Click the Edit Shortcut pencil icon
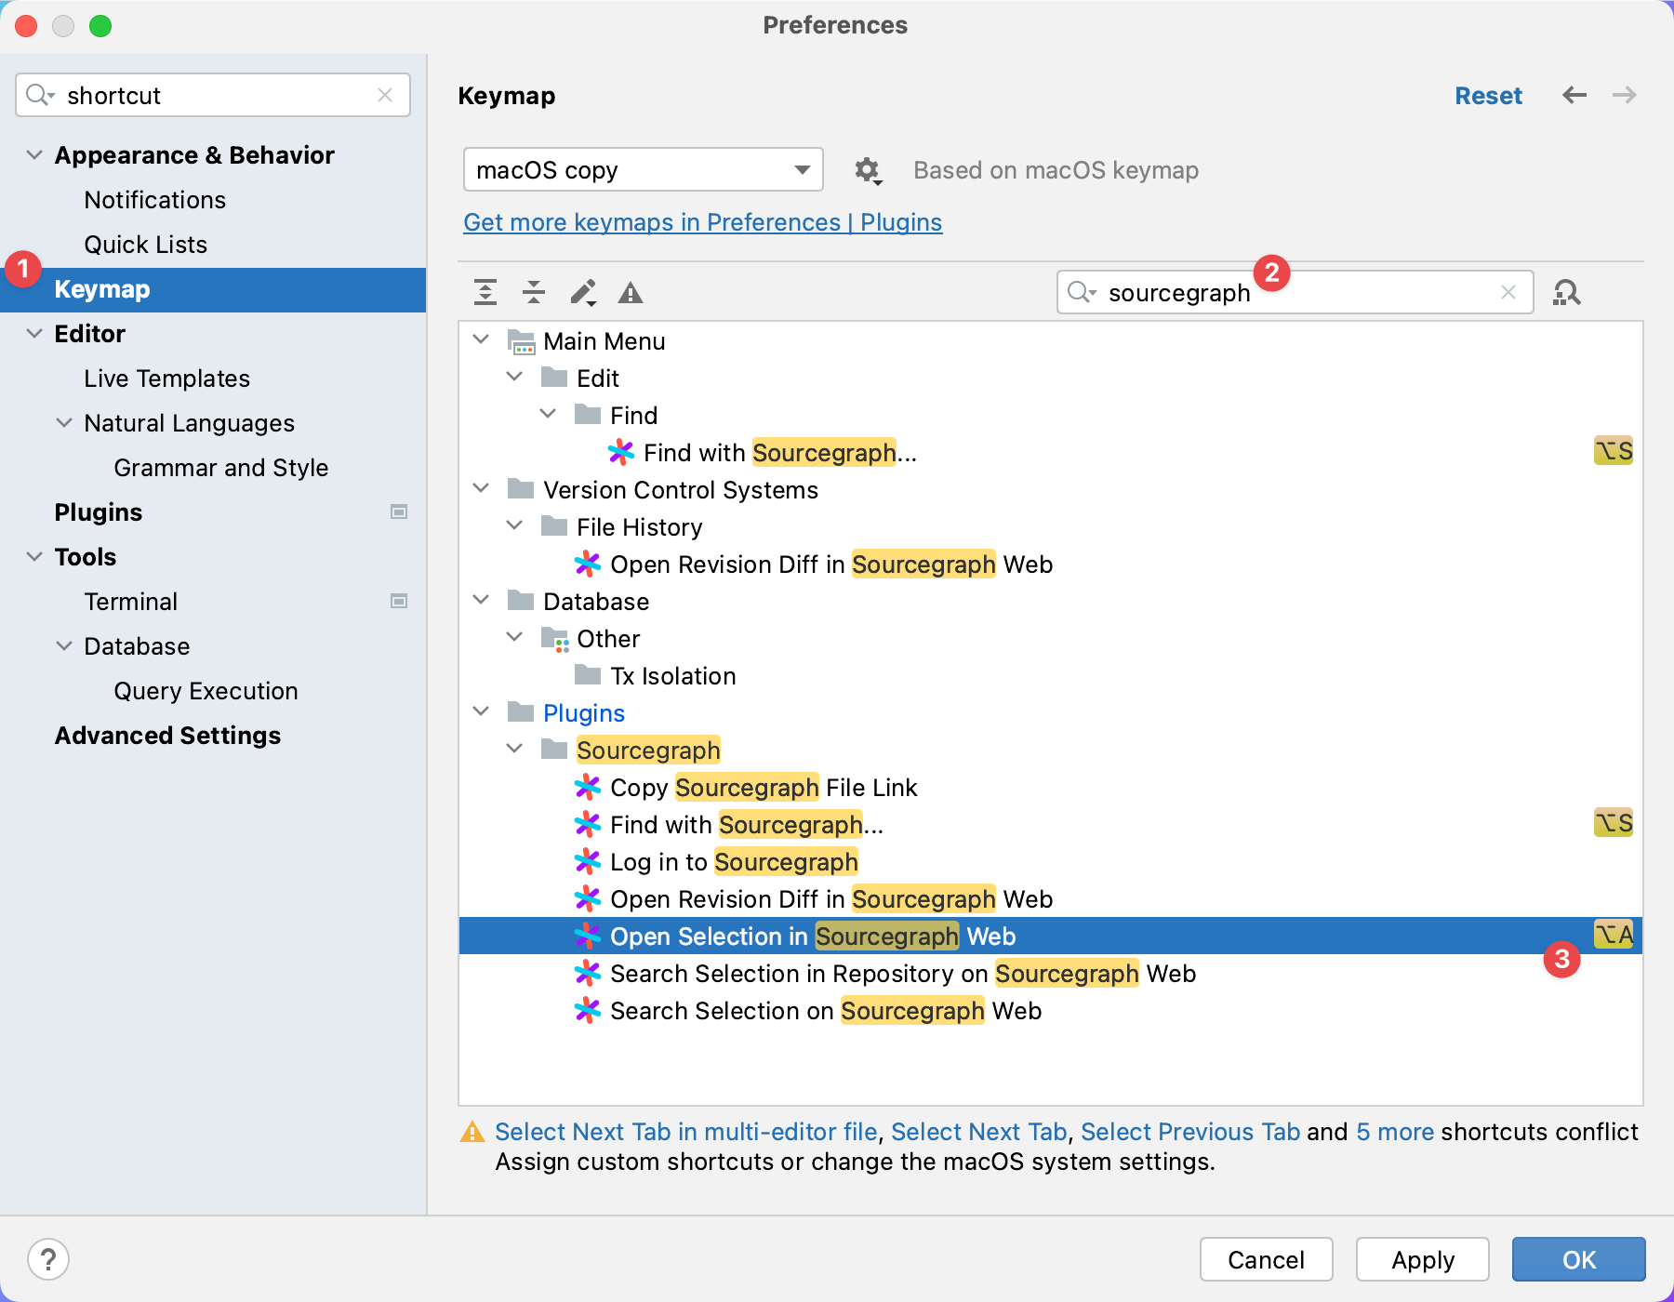Viewport: 1674px width, 1302px height. [x=583, y=292]
